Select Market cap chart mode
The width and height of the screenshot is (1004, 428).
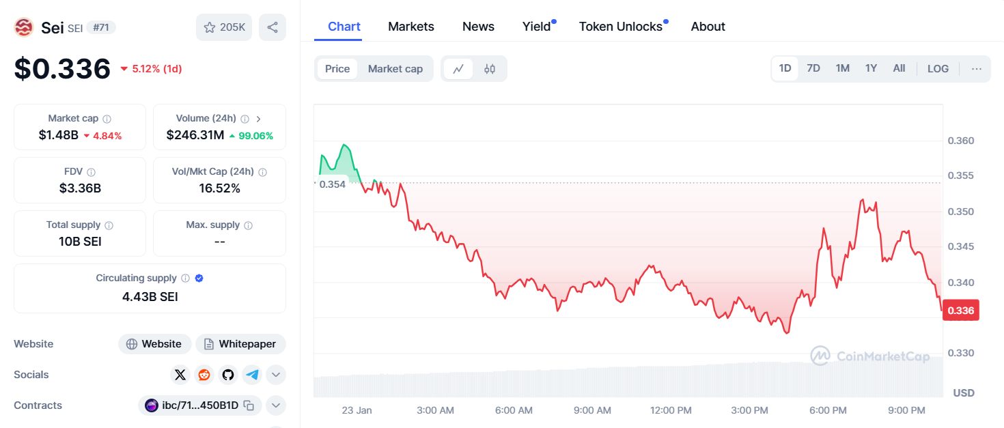click(395, 69)
